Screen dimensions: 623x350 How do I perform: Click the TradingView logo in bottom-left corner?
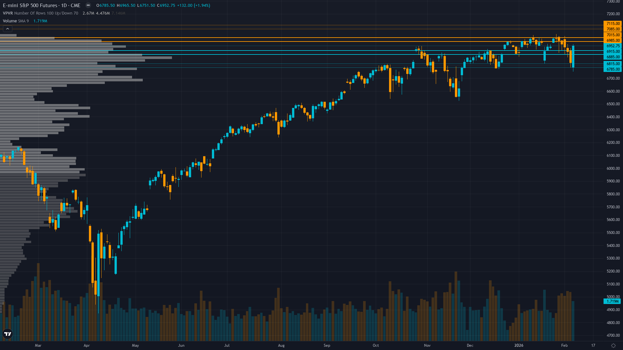tap(7, 333)
